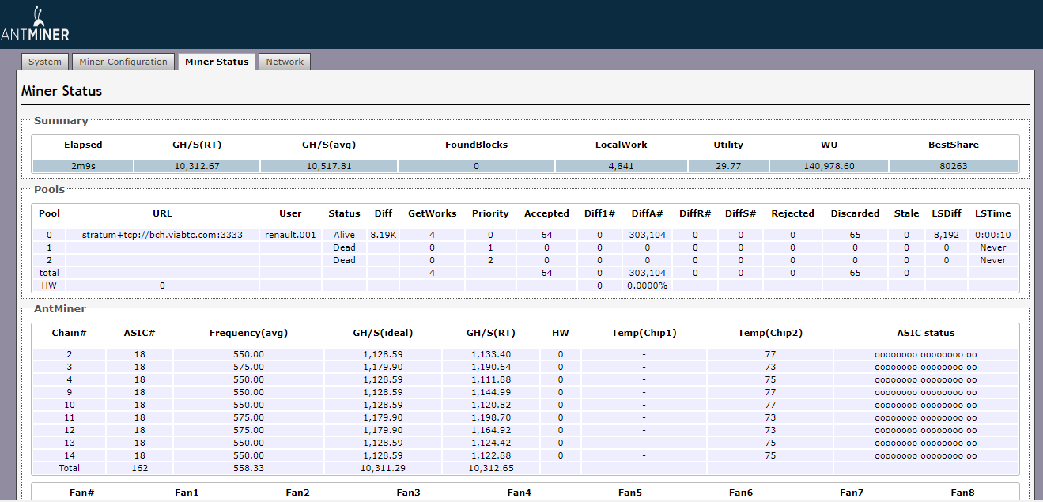Screen dimensions: 1043x502
Task: Click the BestShare column header
Action: [954, 145]
